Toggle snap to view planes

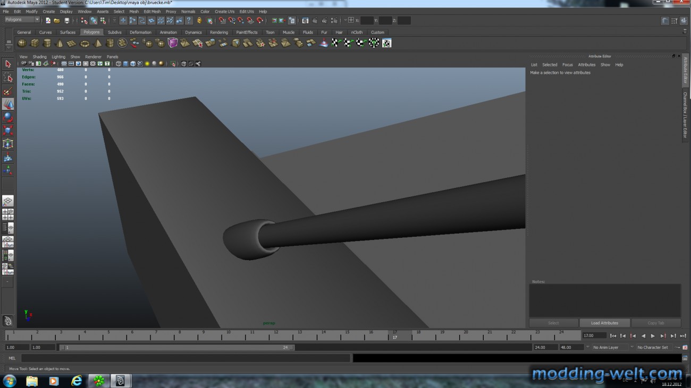coord(250,21)
